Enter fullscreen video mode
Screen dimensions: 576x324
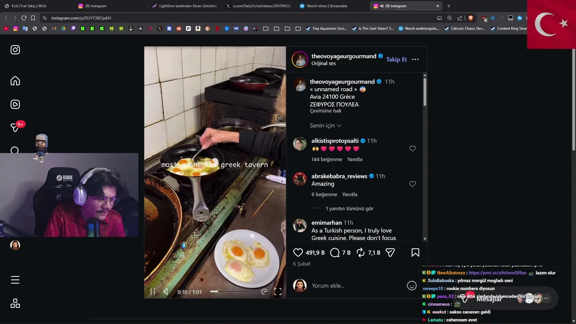coord(278,292)
